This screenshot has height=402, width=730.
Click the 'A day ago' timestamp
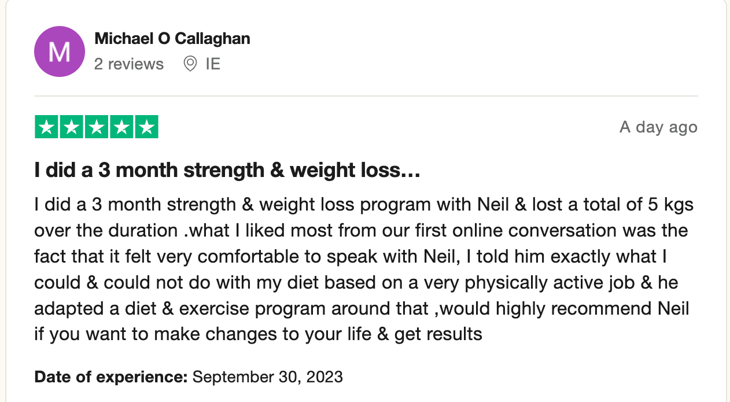coord(658,127)
